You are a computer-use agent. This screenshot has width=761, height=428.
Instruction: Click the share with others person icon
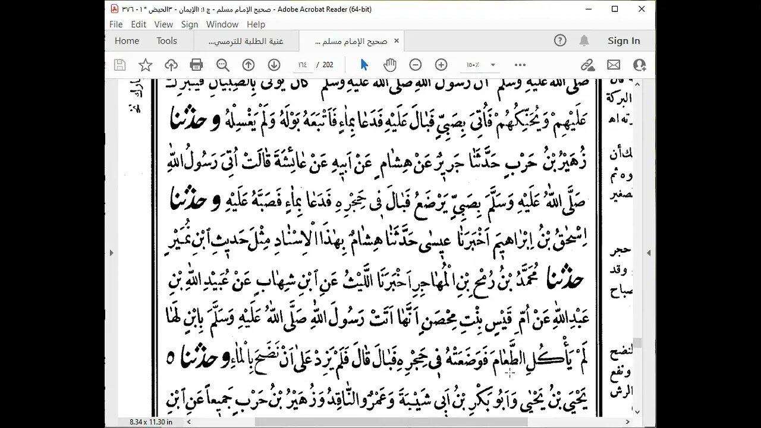640,65
